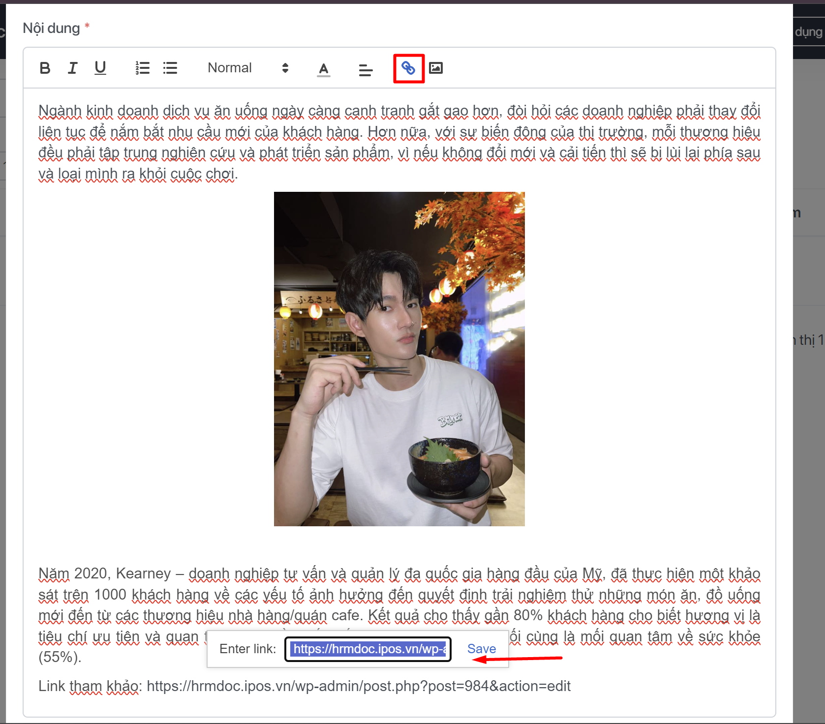This screenshot has width=825, height=724.
Task: Open the Normal heading style dropdown
Action: click(x=247, y=68)
